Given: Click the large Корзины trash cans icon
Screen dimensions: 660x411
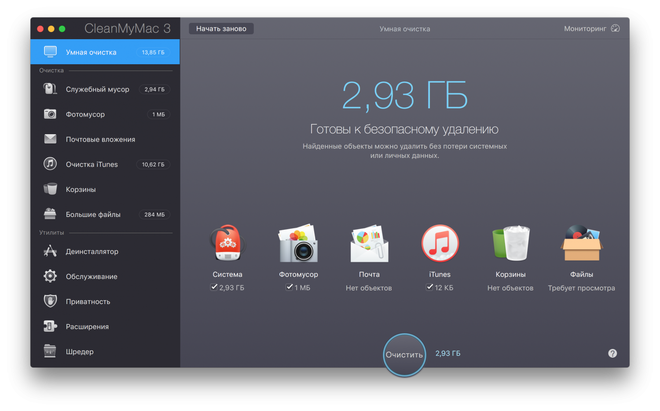Looking at the screenshot, I should (511, 243).
